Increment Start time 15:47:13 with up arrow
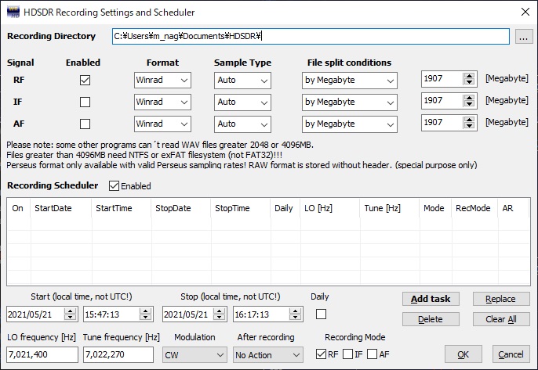538x370 pixels. point(145,311)
